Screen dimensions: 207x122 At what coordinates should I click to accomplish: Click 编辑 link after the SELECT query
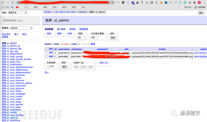point(93,44)
